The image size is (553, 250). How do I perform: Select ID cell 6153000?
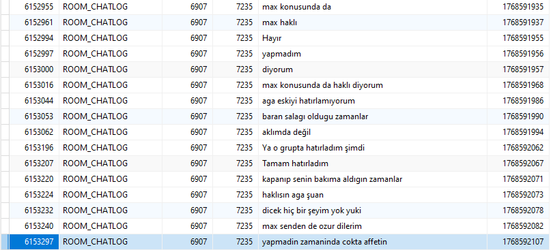(34, 69)
